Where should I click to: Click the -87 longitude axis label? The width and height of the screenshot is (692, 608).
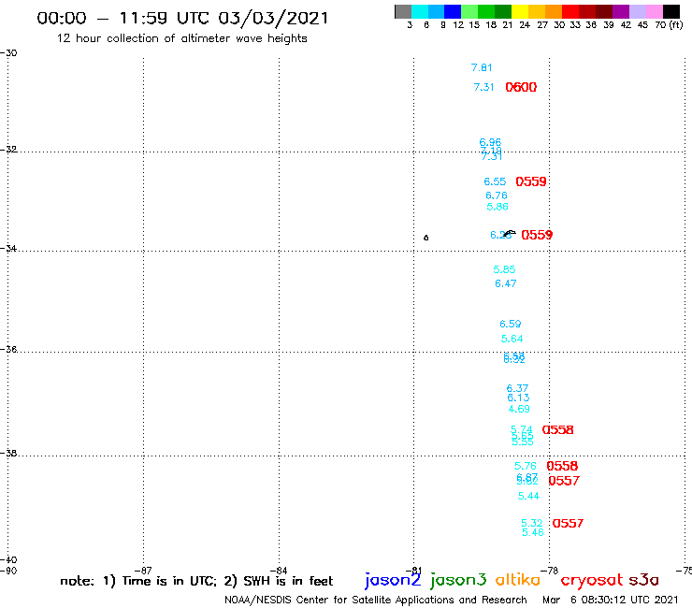(x=143, y=571)
